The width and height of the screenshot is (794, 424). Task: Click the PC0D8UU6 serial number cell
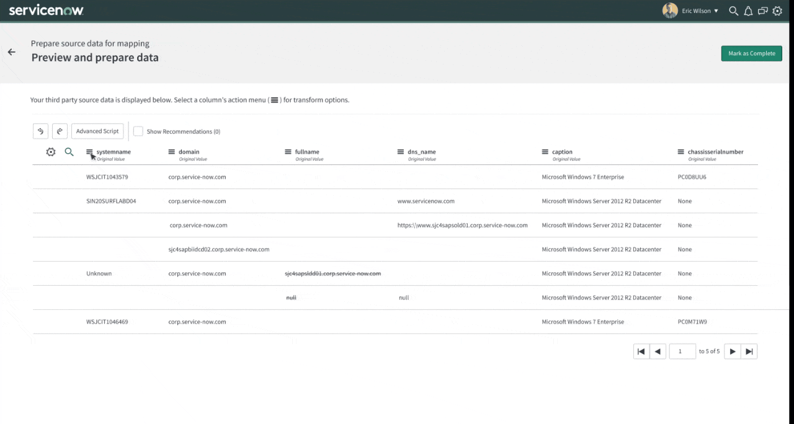pyautogui.click(x=692, y=177)
